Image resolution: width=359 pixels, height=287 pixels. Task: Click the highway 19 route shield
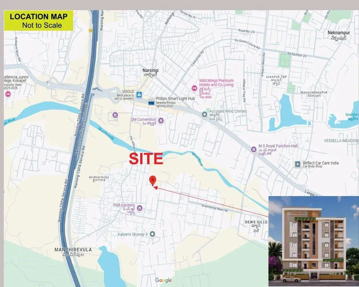[91, 30]
